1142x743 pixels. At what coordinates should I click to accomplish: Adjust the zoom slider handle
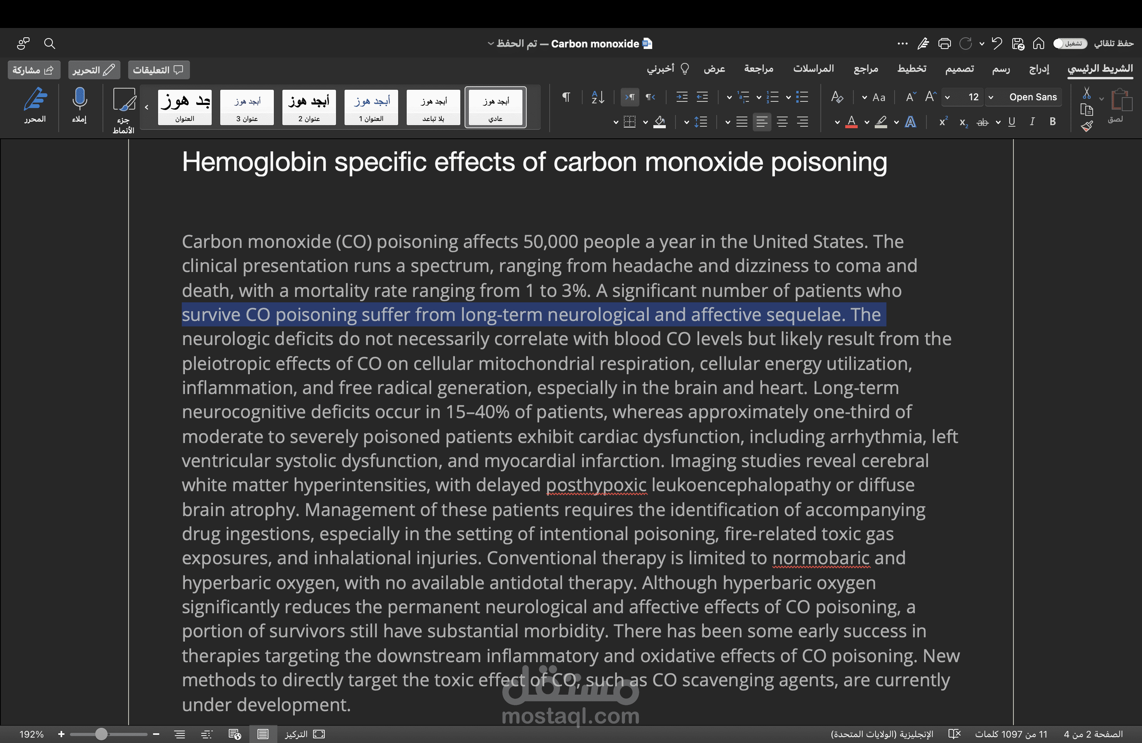(101, 734)
